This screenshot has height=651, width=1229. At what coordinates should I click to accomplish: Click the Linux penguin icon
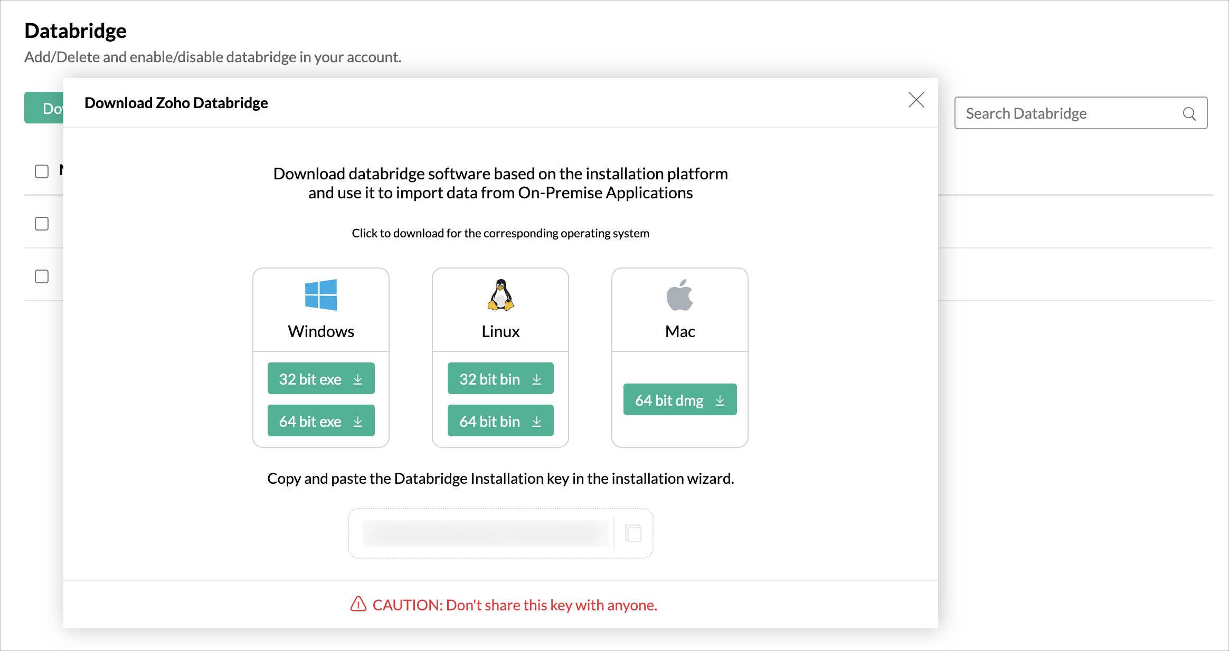(500, 295)
